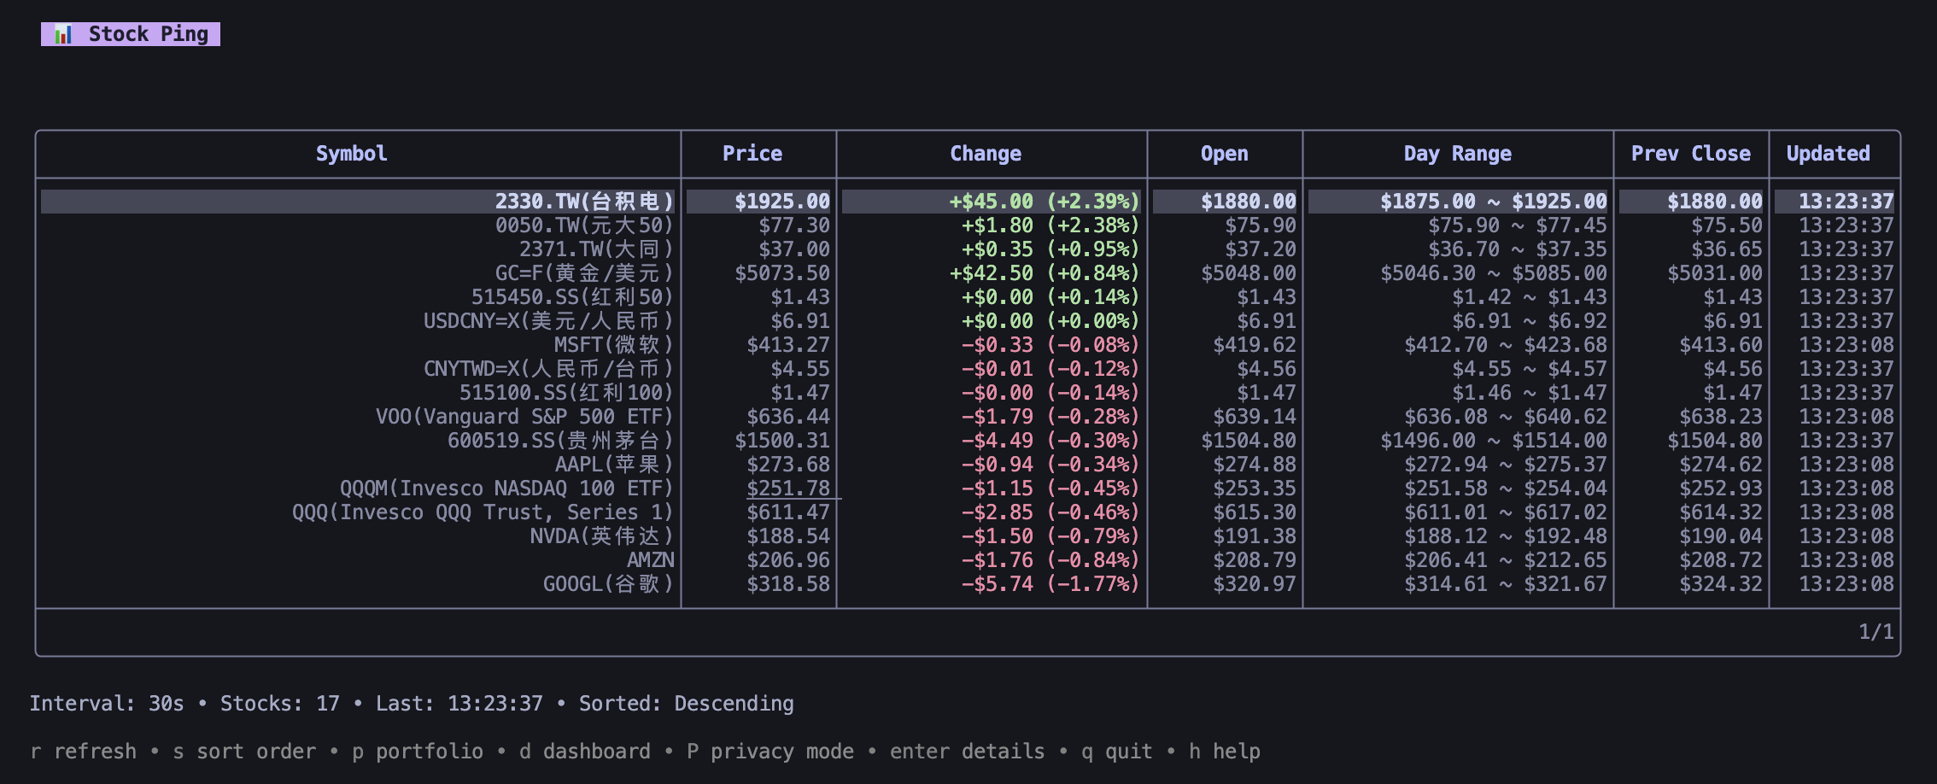Click the Open column header
Image resolution: width=1937 pixels, height=784 pixels.
(1224, 154)
